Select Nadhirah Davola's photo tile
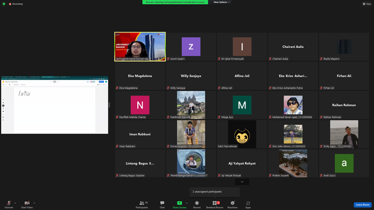 pos(191,105)
